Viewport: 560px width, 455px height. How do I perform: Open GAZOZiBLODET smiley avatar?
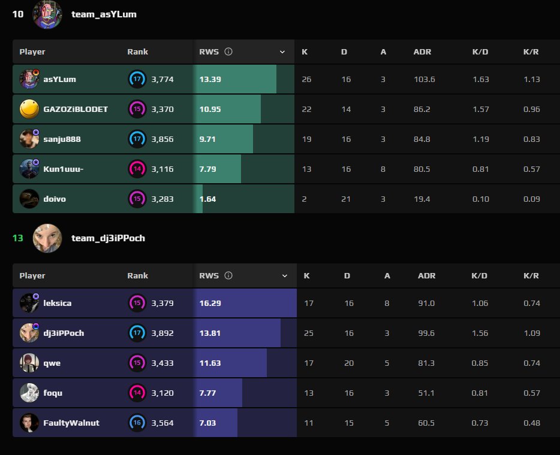click(x=29, y=109)
